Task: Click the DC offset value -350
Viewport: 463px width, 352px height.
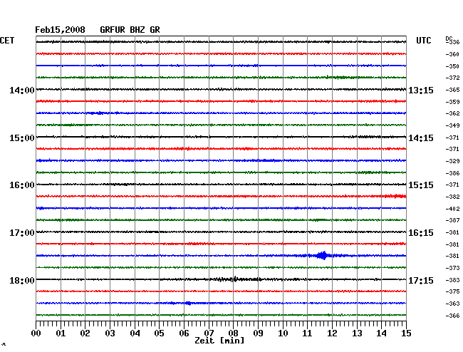Action: 452,66
